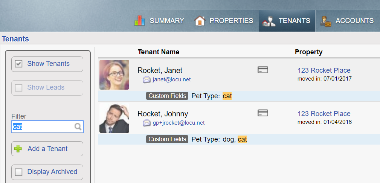
Task: Click Johnny Rocket's profile photo
Action: coord(114,118)
